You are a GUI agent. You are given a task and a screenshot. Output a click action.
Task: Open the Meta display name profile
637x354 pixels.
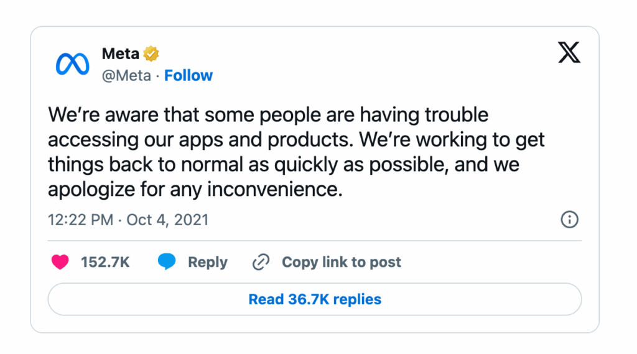(x=120, y=54)
